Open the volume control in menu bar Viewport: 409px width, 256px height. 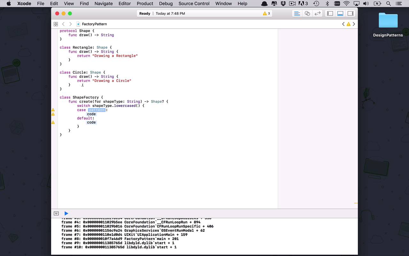366,4
